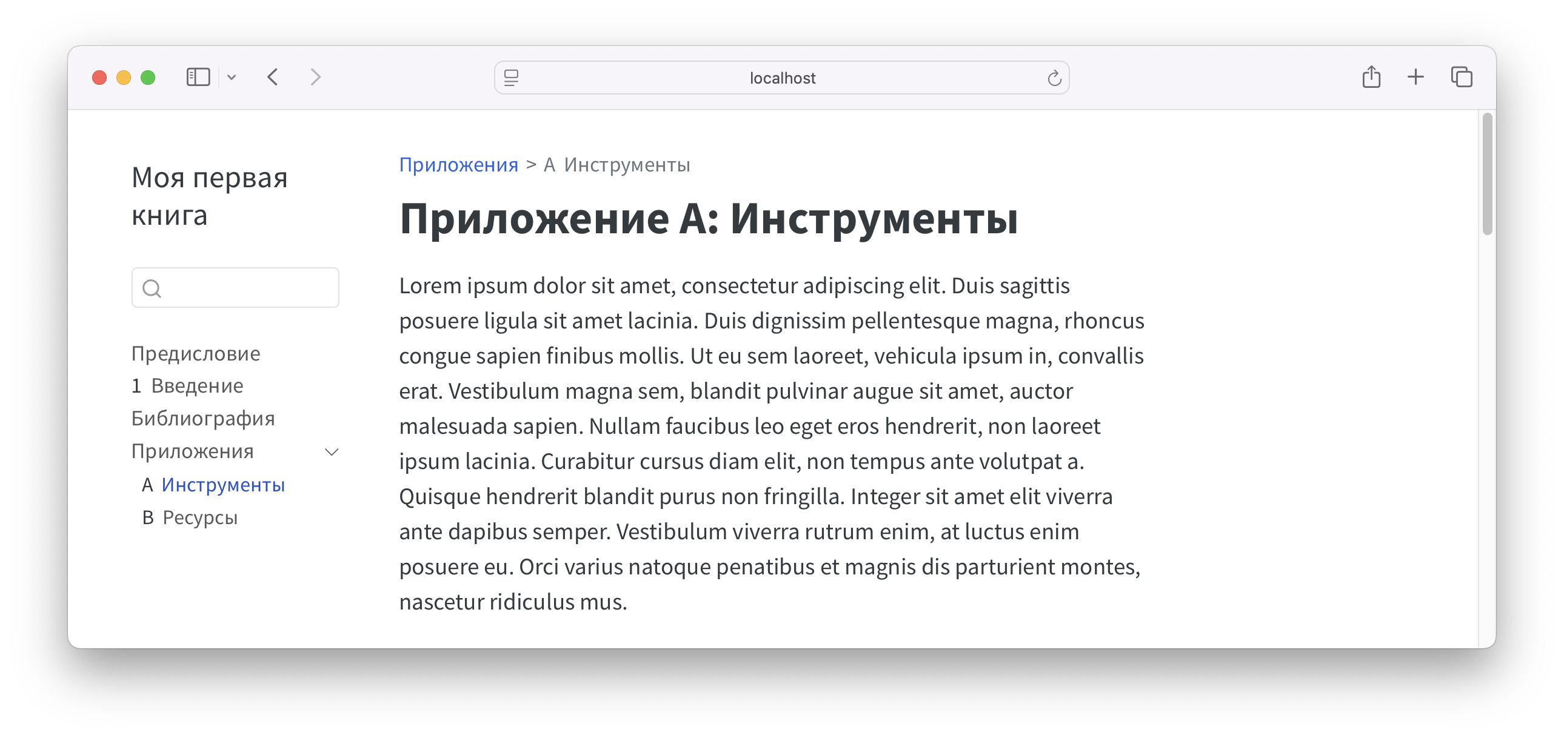Image resolution: width=1564 pixels, height=738 pixels.
Task: Reload the localhost page
Action: click(x=1054, y=78)
